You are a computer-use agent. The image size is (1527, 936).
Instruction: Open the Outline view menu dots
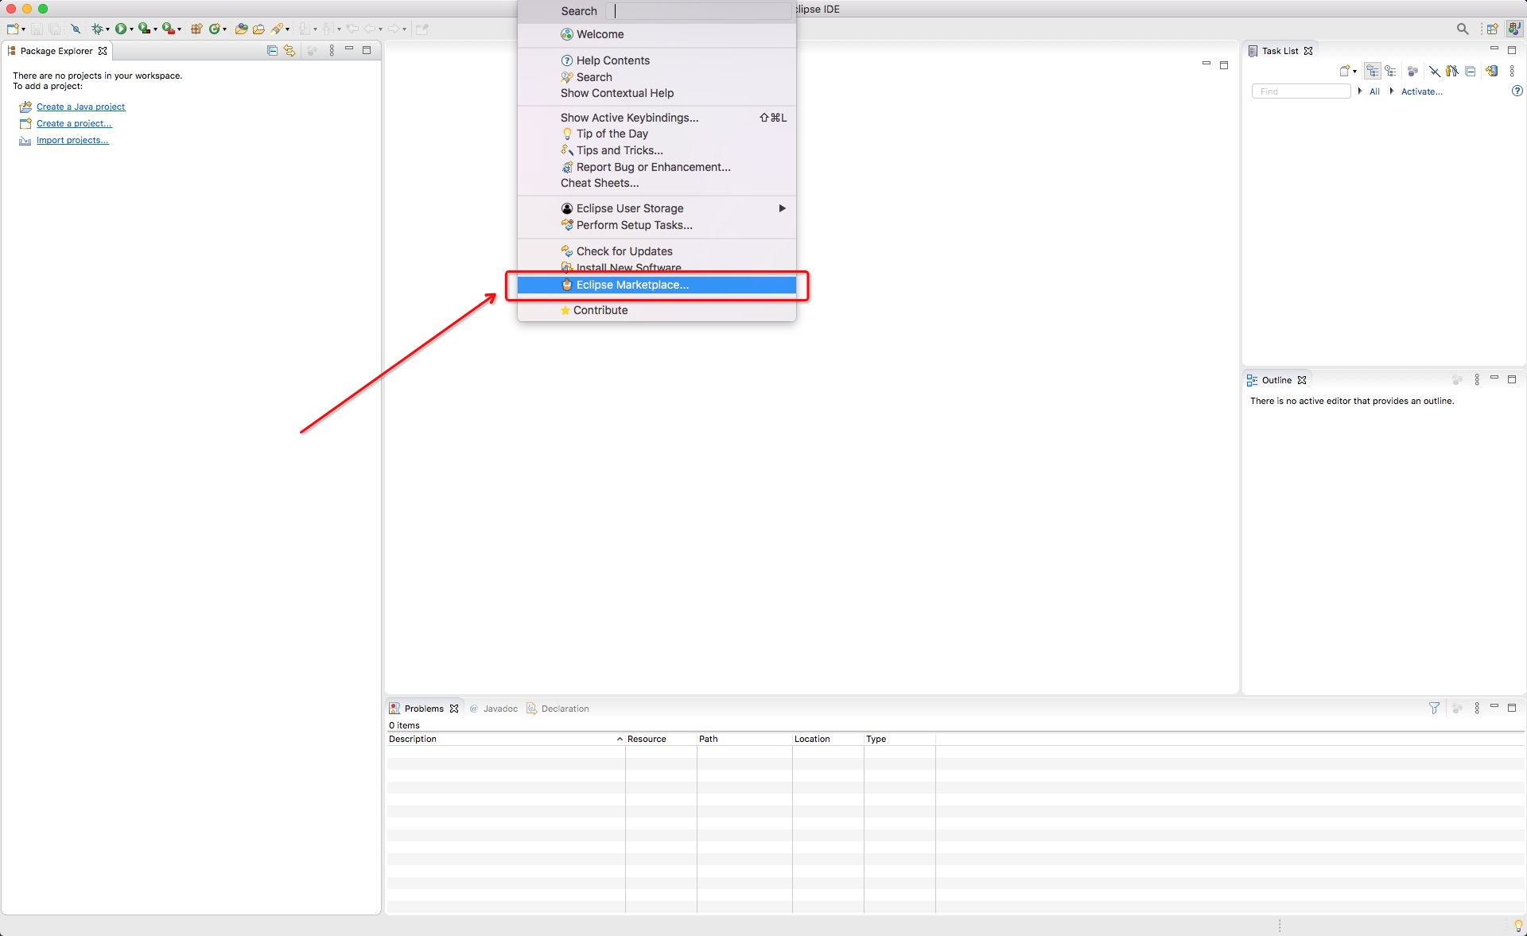1477,380
